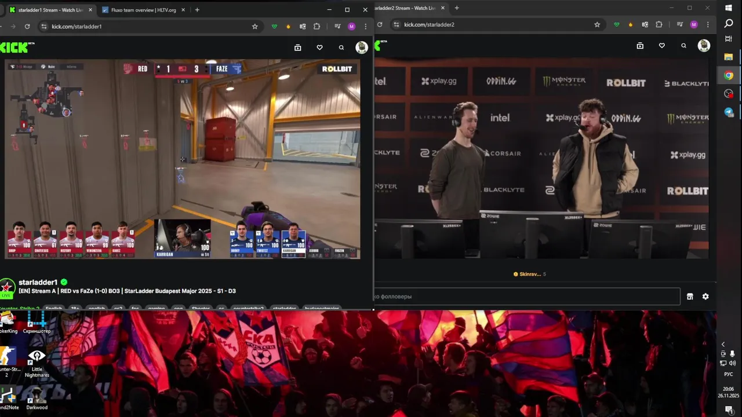
Task: Open Chrome three-dot menu in starladder2 window
Action: [x=708, y=24]
